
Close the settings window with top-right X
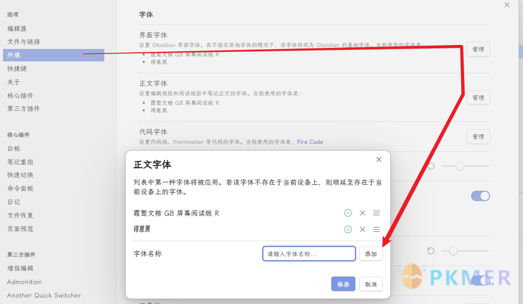[x=507, y=4]
